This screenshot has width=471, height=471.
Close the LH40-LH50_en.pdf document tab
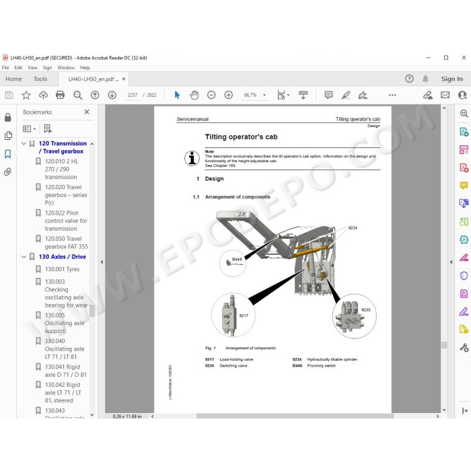pos(123,79)
